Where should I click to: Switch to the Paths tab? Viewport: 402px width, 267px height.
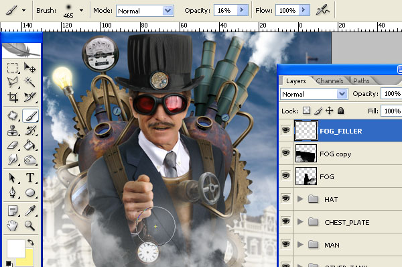point(361,81)
